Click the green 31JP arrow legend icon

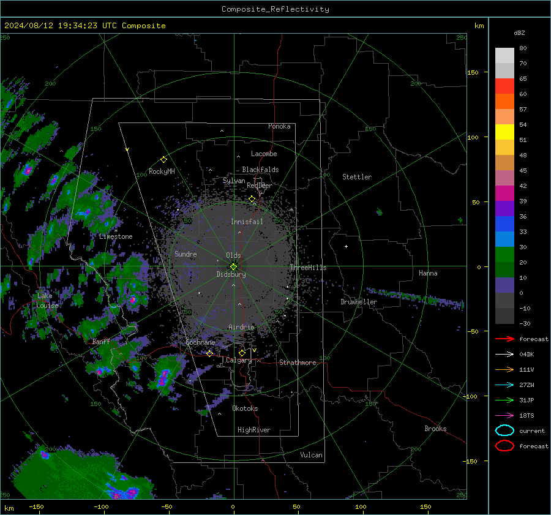pyautogui.click(x=504, y=400)
